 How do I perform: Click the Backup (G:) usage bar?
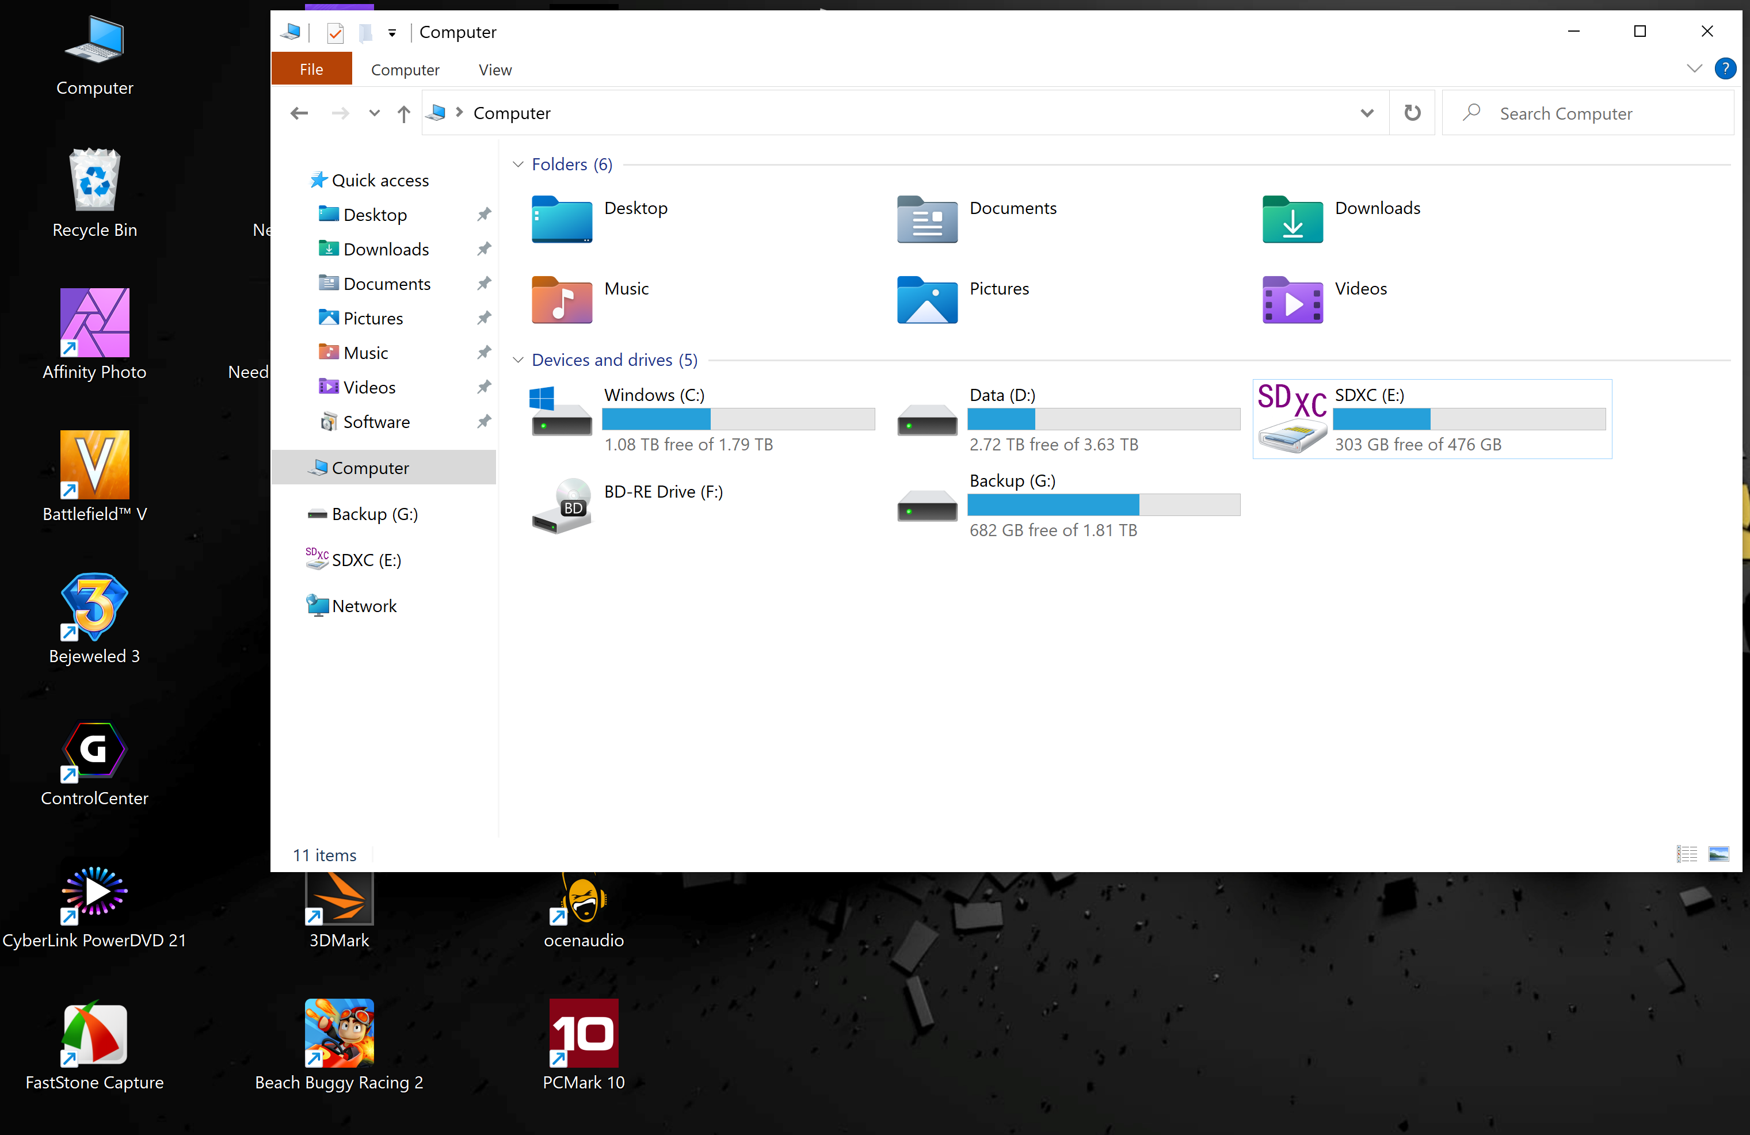click(1103, 505)
